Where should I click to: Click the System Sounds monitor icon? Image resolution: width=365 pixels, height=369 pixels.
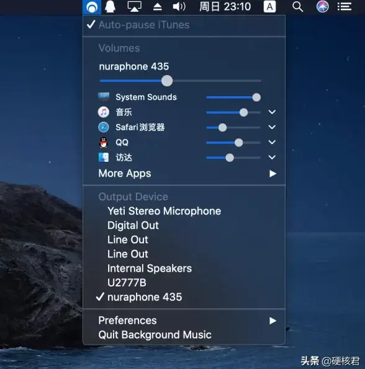104,97
